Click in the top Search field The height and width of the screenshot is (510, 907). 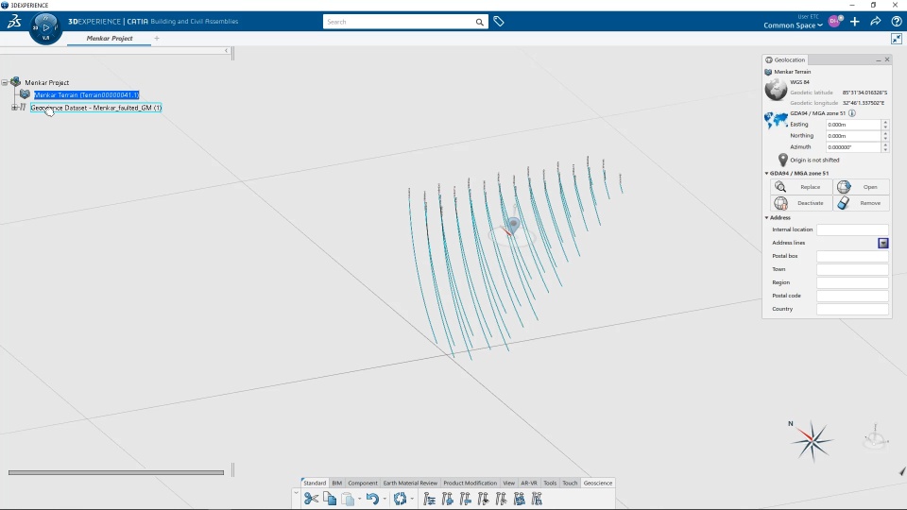(398, 22)
